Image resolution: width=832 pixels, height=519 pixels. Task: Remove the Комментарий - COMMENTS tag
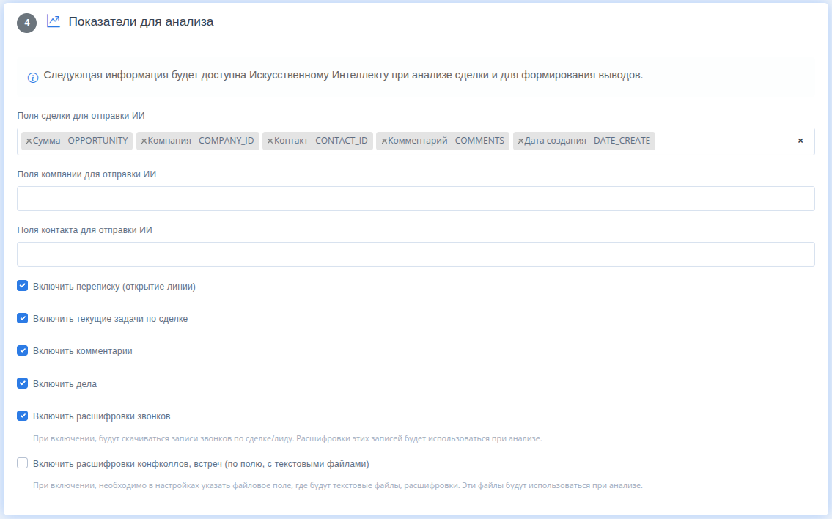click(x=384, y=141)
